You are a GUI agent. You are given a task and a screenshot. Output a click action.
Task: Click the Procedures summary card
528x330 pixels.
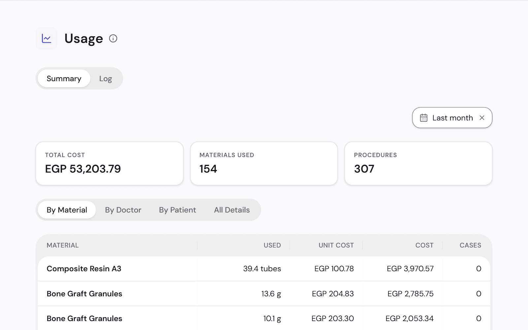(418, 163)
